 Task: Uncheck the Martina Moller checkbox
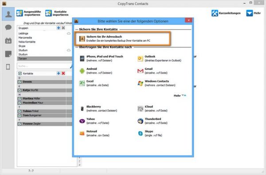(x=20, y=98)
